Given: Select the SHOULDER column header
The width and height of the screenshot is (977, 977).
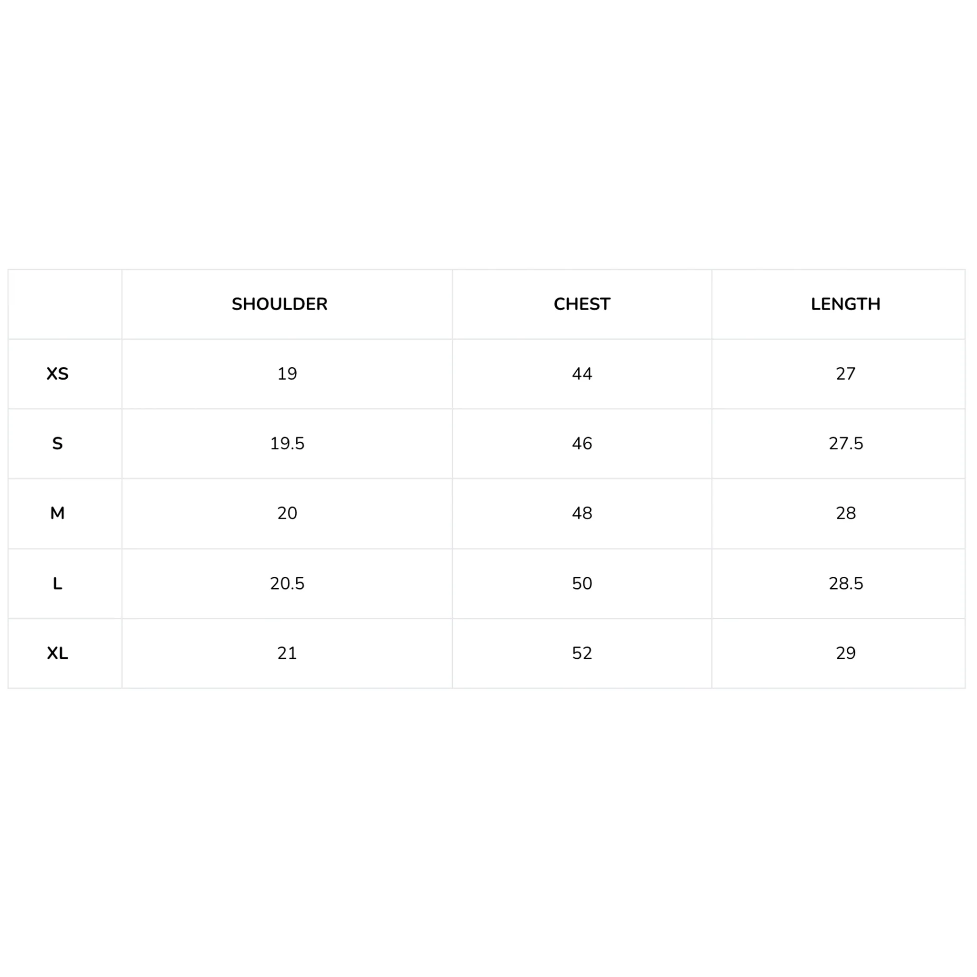Looking at the screenshot, I should [x=279, y=304].
